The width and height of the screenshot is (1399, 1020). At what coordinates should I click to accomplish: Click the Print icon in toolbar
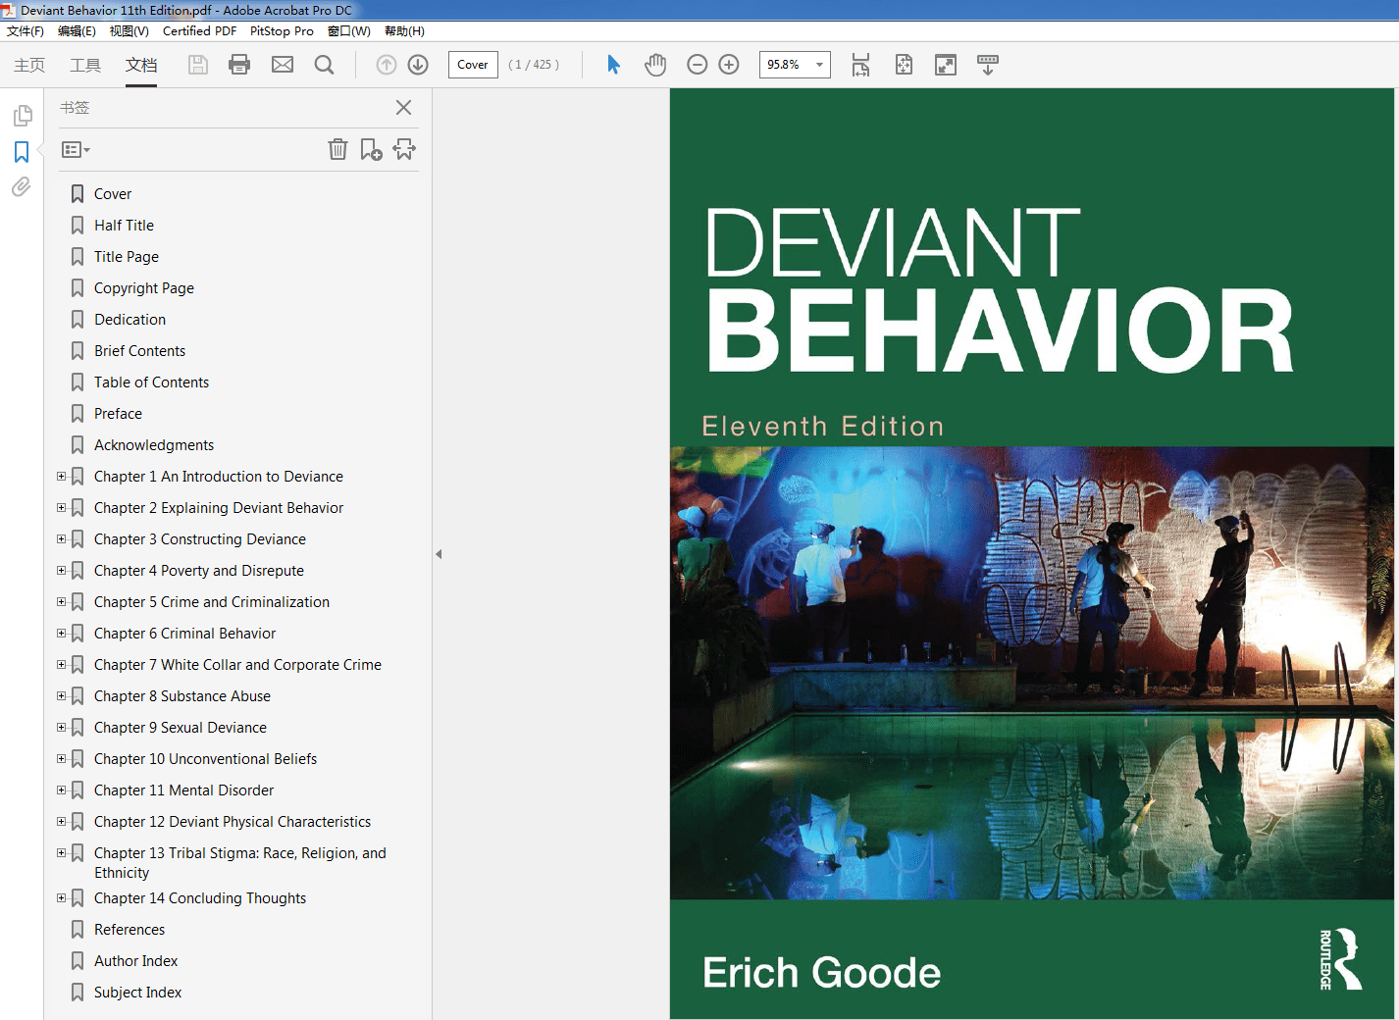(239, 65)
